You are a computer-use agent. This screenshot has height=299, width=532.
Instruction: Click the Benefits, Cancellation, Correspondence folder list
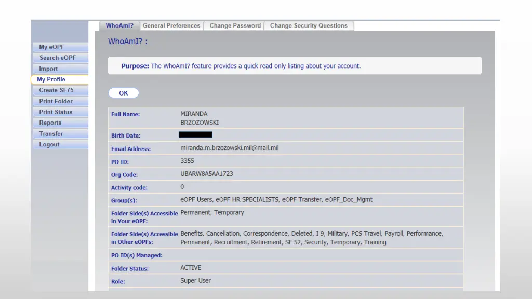(312, 238)
